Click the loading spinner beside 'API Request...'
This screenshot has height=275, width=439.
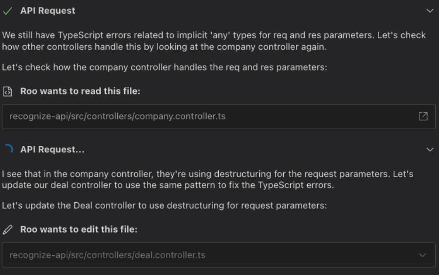click(x=8, y=149)
